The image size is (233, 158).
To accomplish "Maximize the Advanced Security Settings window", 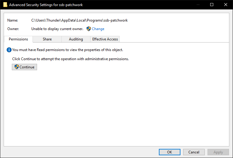I will [x=212, y=5].
